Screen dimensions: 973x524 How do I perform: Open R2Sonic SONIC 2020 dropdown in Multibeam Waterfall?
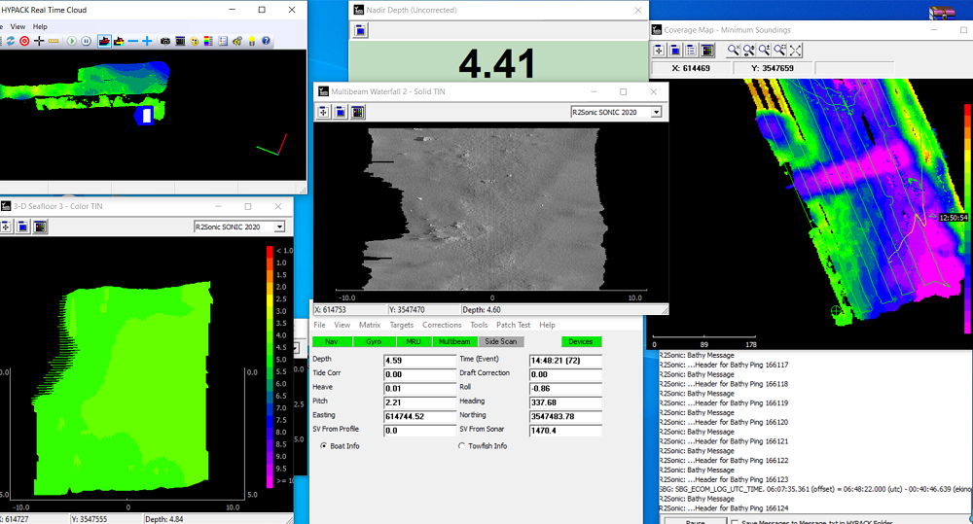[x=656, y=112]
